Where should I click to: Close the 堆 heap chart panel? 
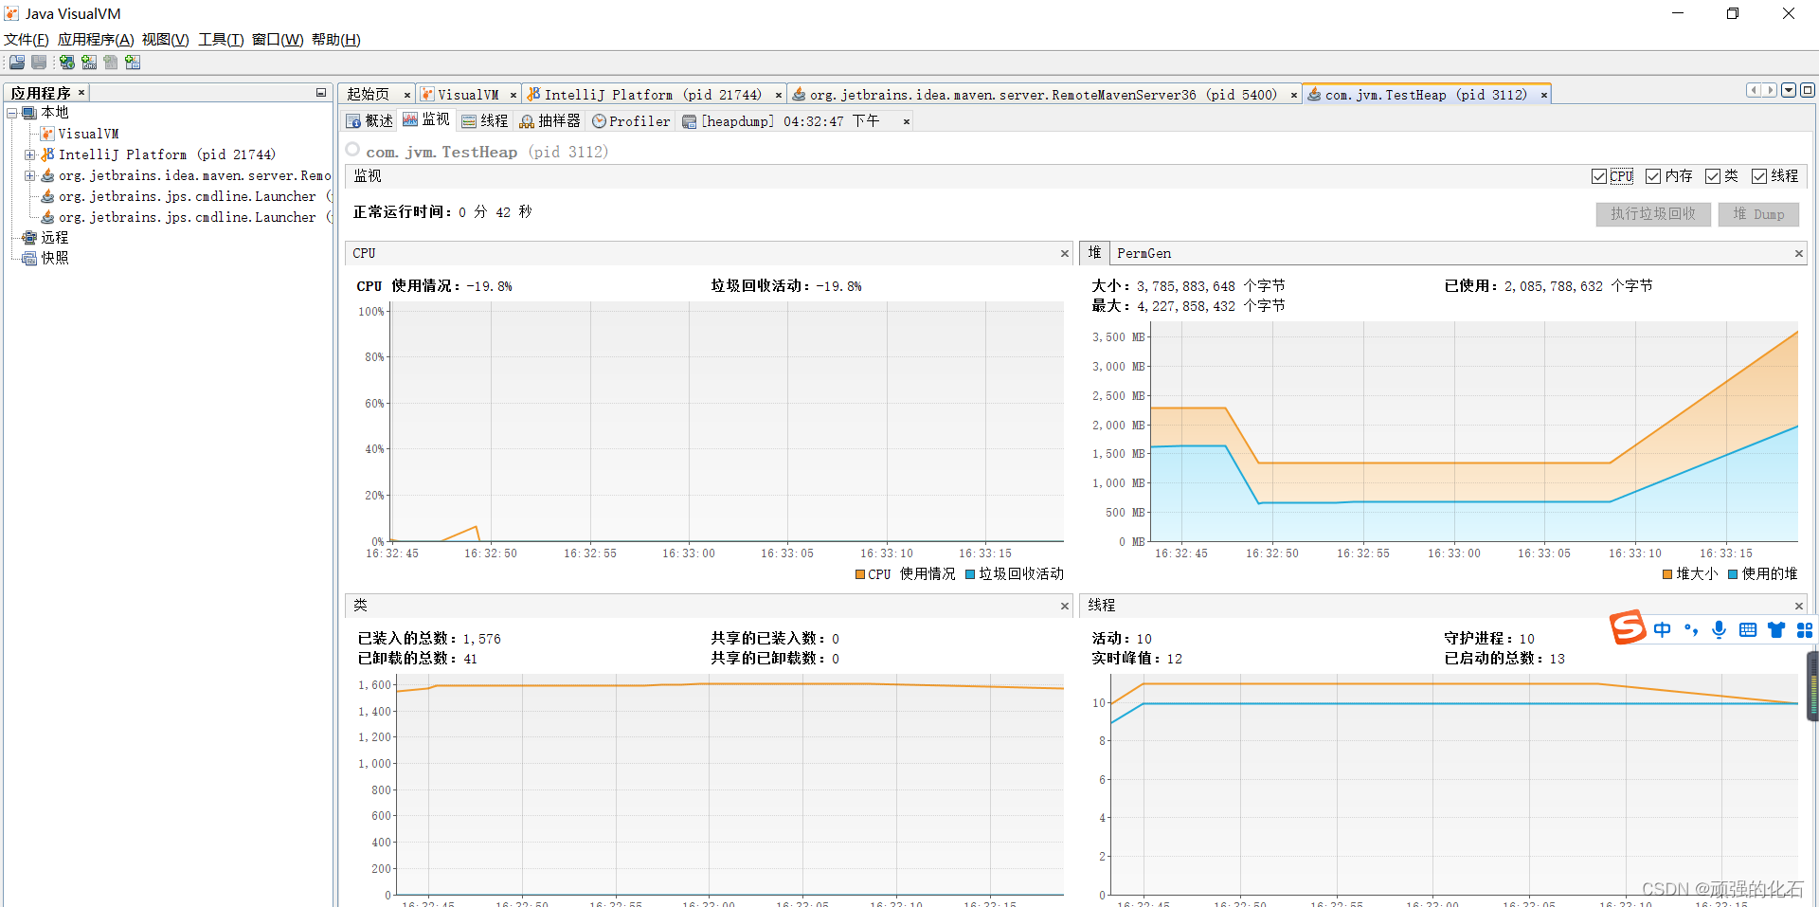[1798, 254]
